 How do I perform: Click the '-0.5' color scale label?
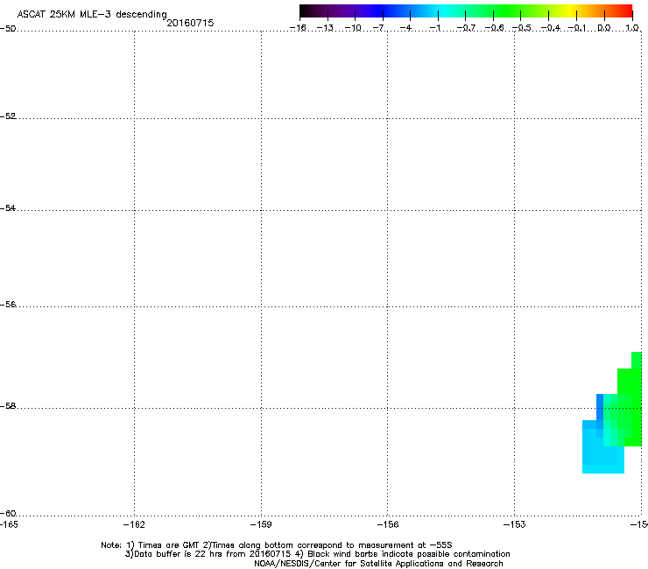click(x=521, y=28)
